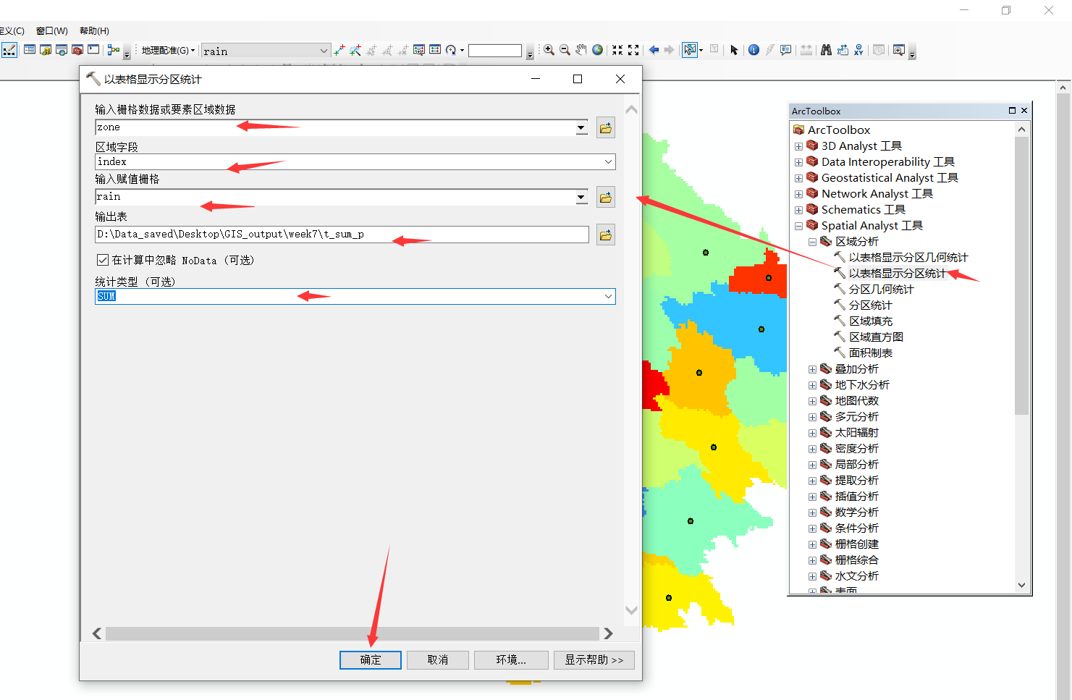The width and height of the screenshot is (1072, 700).
Task: Open the value raster 'rain' dropdown arrow
Action: click(x=581, y=197)
